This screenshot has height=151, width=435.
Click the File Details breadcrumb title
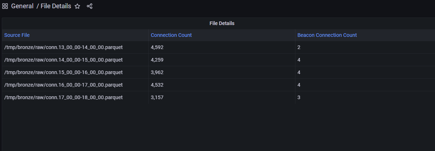56,6
